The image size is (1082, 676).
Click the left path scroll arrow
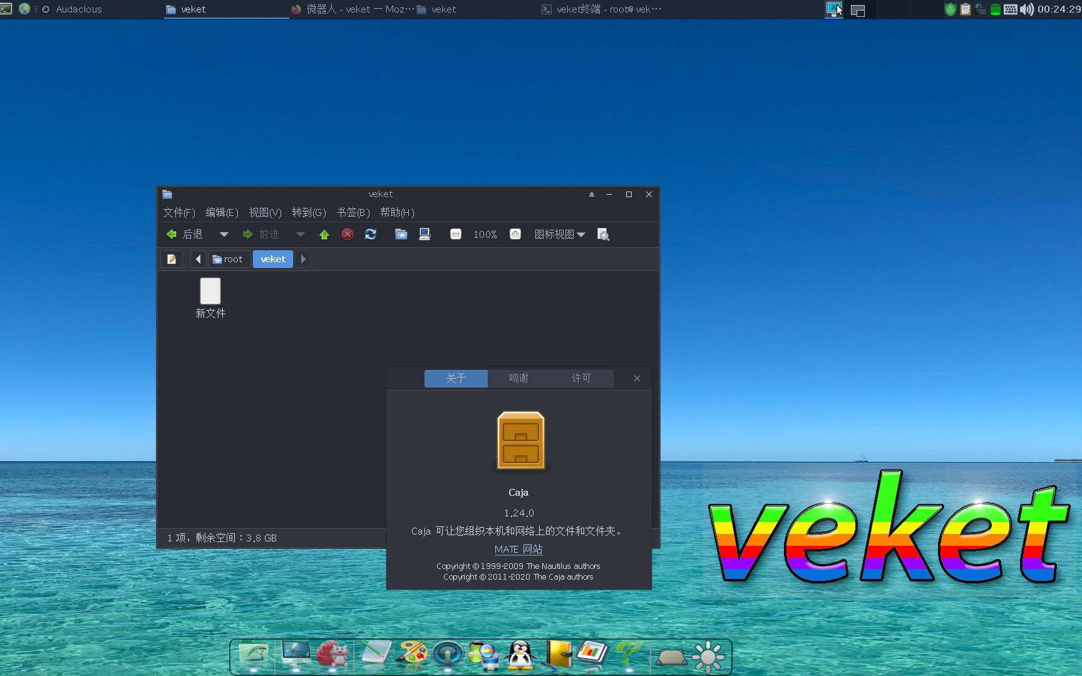pos(198,259)
